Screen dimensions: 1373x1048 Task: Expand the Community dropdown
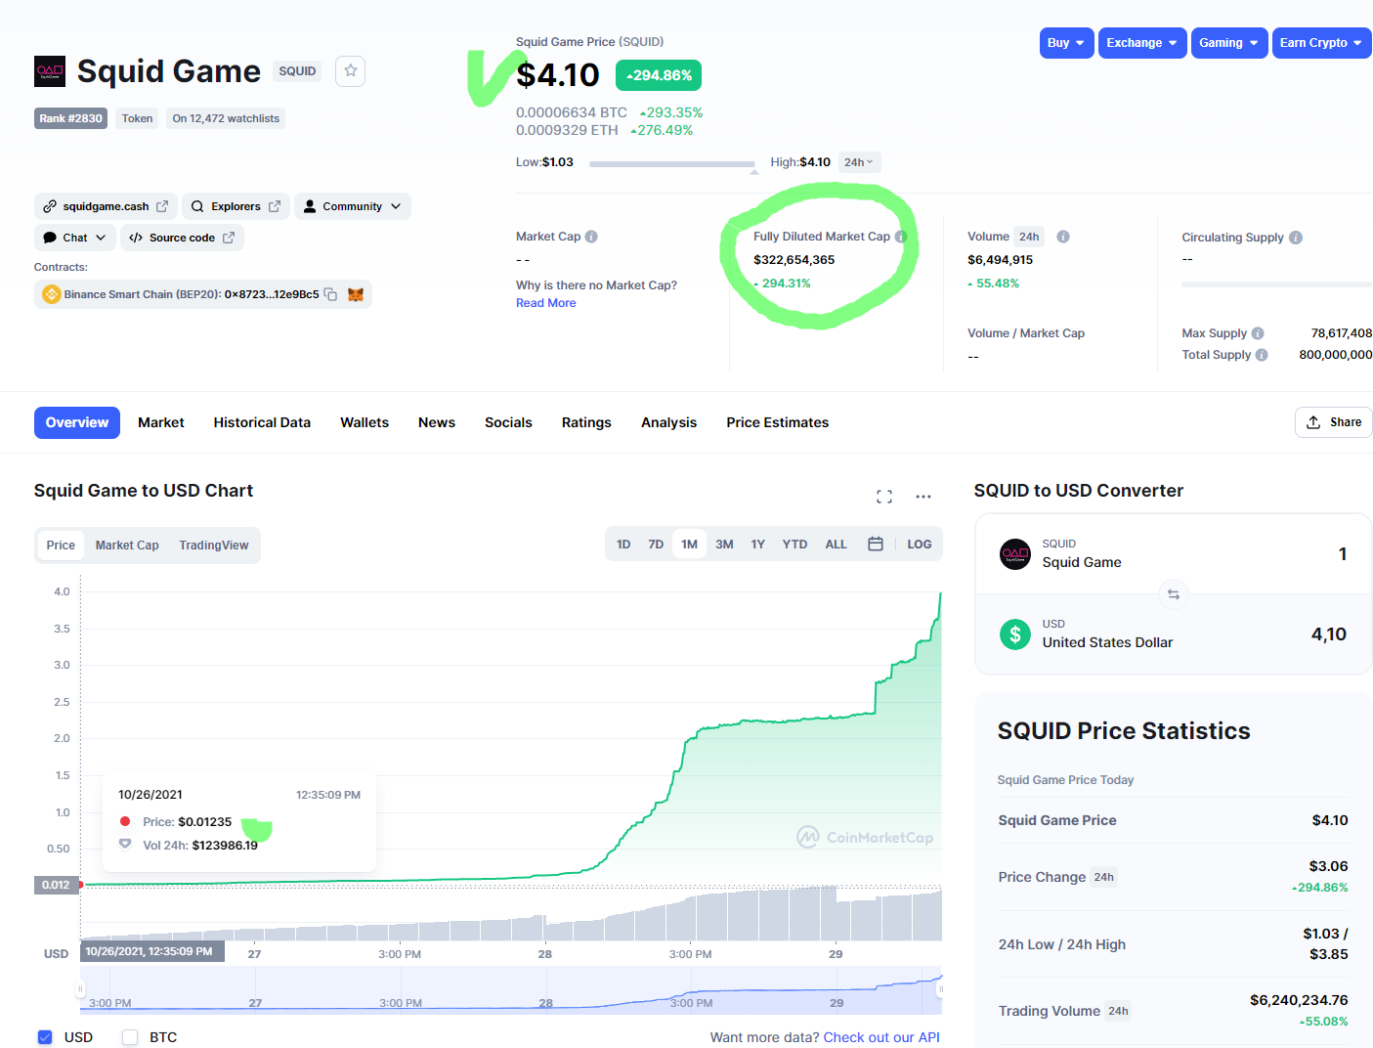point(353,206)
